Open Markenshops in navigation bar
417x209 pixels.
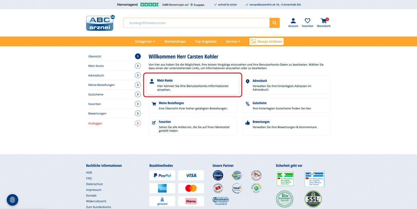pyautogui.click(x=175, y=41)
